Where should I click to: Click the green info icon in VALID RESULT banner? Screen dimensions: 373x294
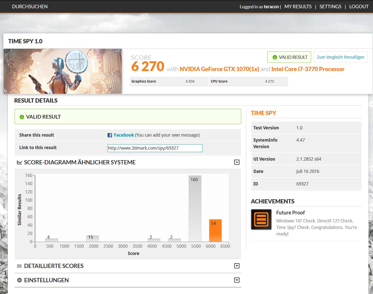click(x=22, y=117)
